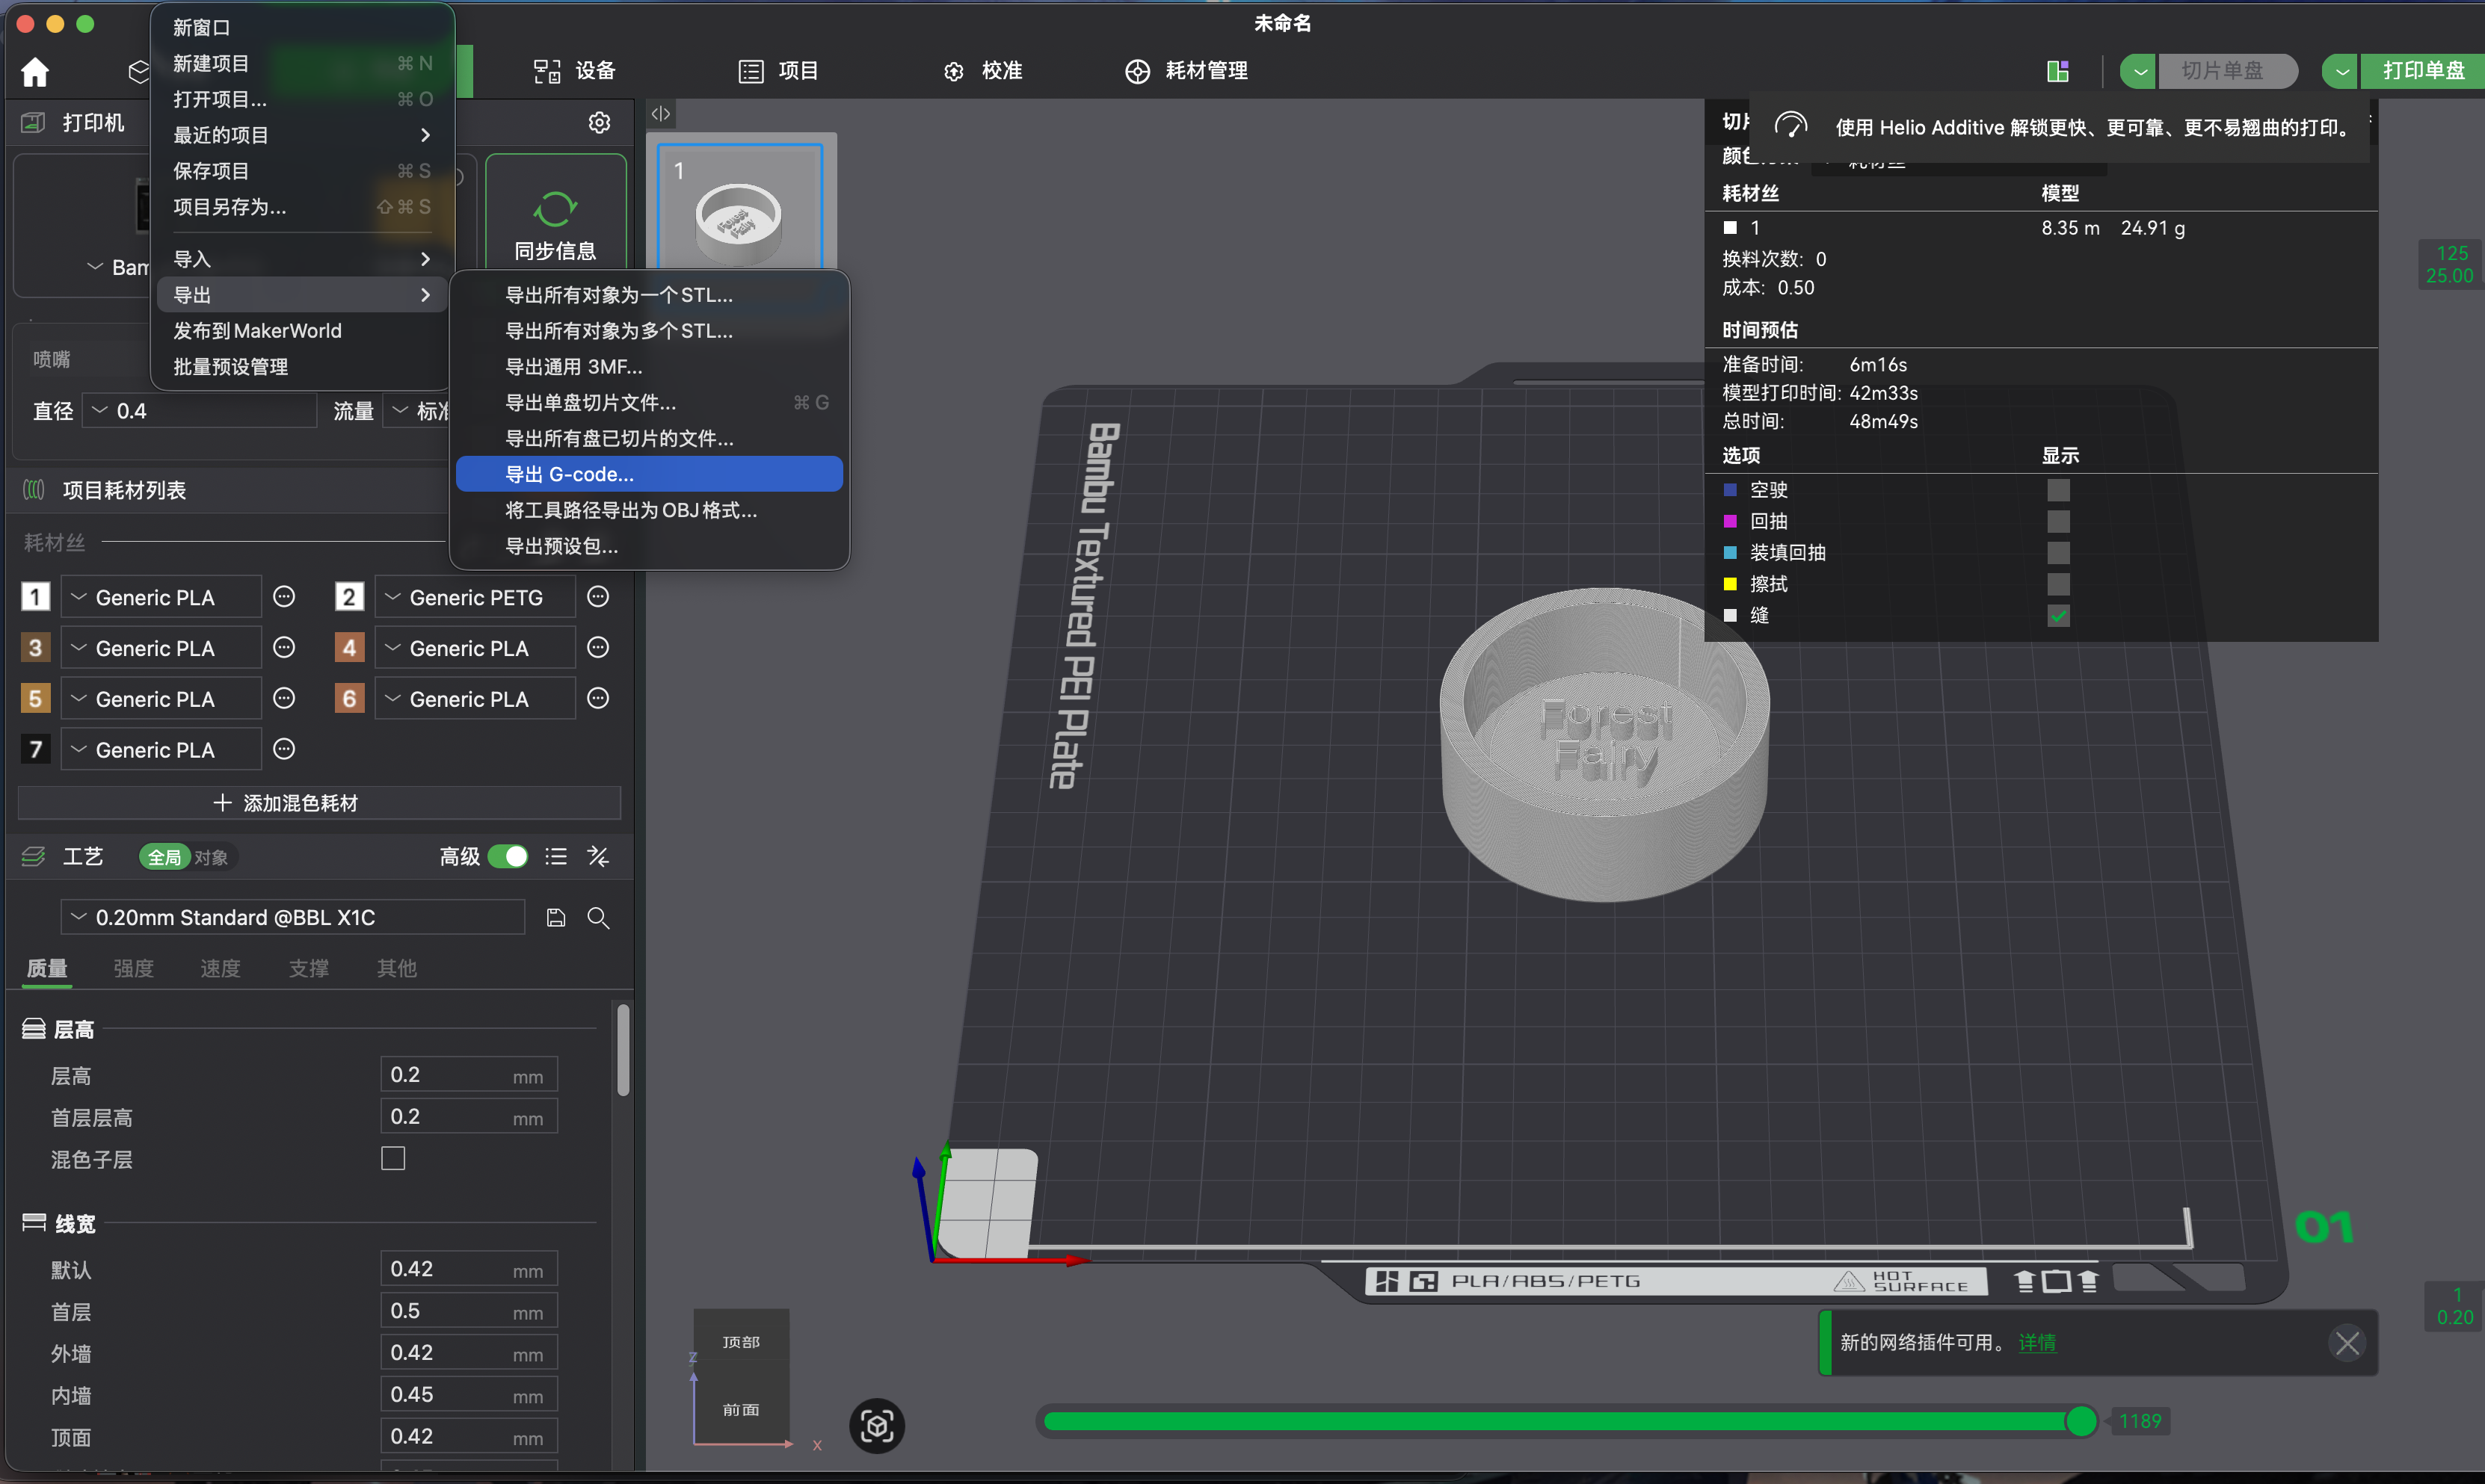Switch to the Project tab
This screenshot has width=2485, height=1484.
778,71
